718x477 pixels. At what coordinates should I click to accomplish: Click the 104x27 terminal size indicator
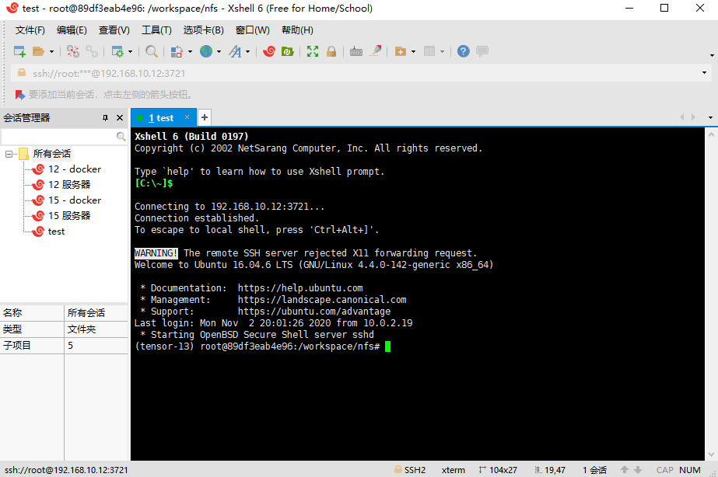coord(498,470)
